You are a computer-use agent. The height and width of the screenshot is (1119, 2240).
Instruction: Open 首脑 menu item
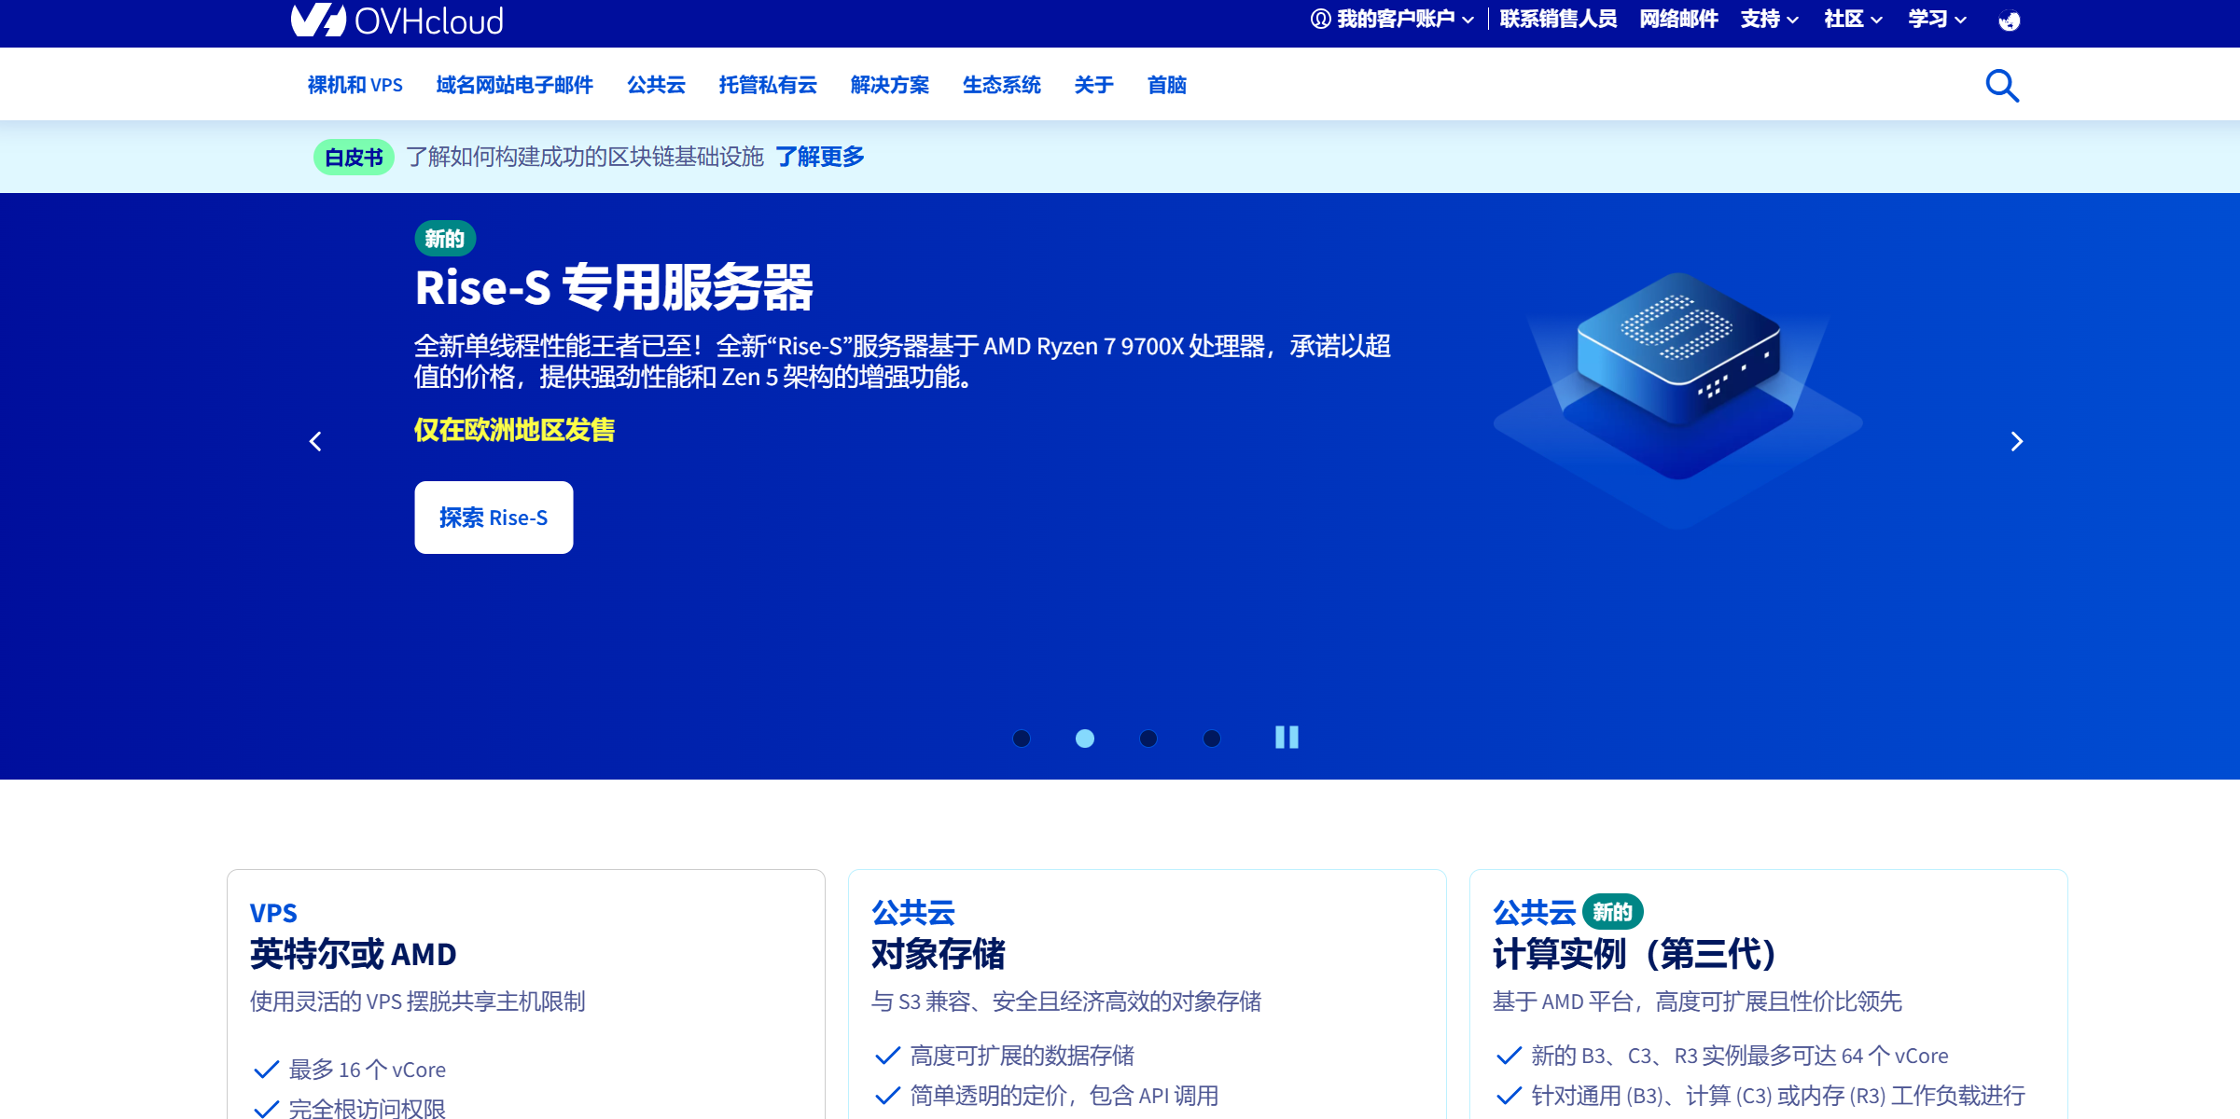point(1166,85)
